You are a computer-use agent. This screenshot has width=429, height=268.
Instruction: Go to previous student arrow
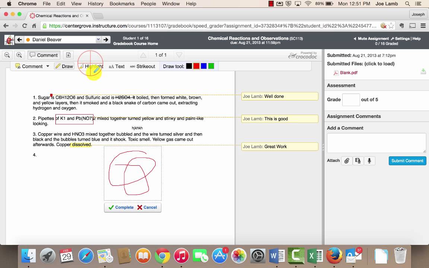tap(19, 40)
